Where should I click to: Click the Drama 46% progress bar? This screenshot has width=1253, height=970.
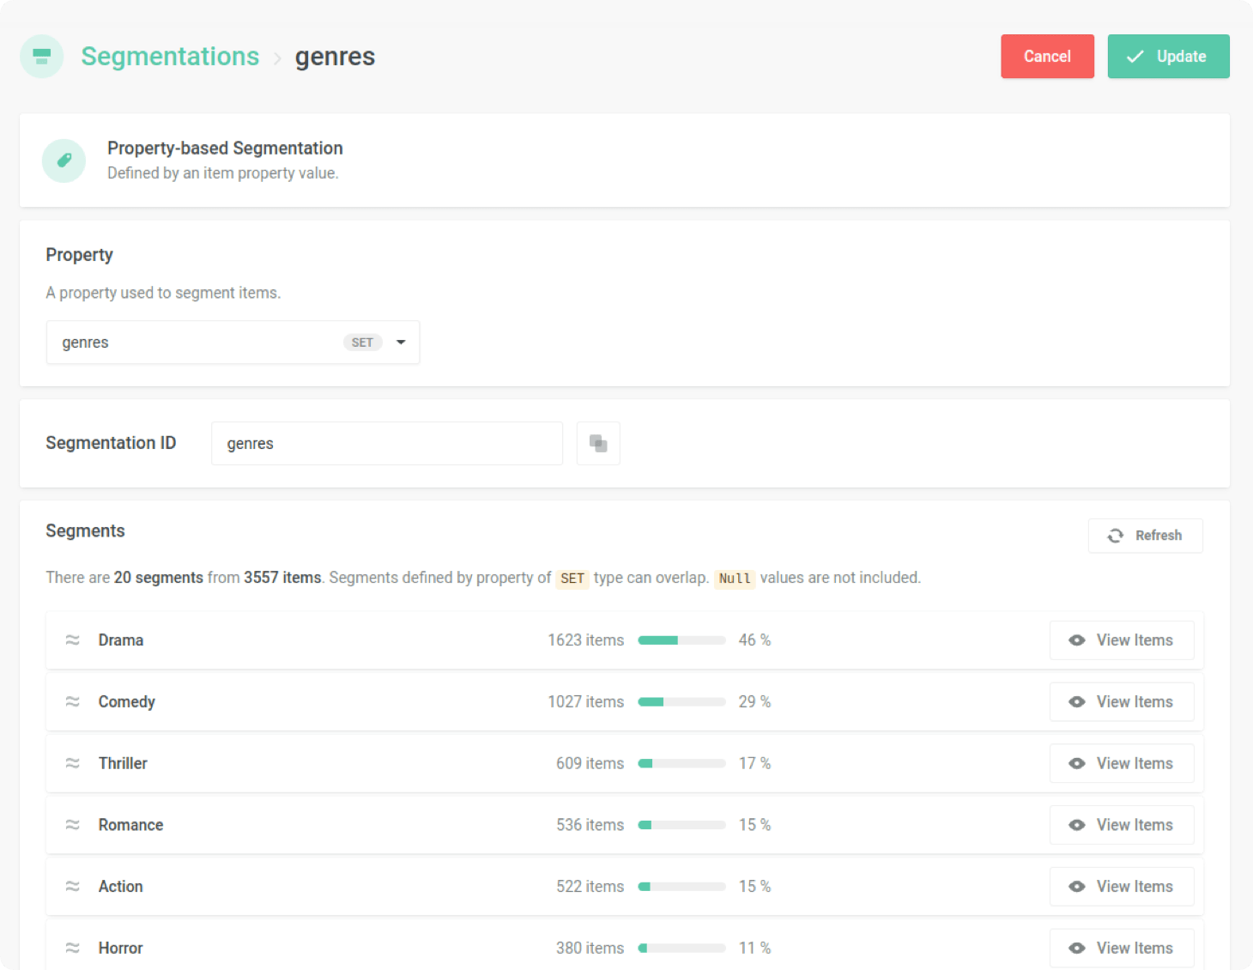pyautogui.click(x=681, y=640)
